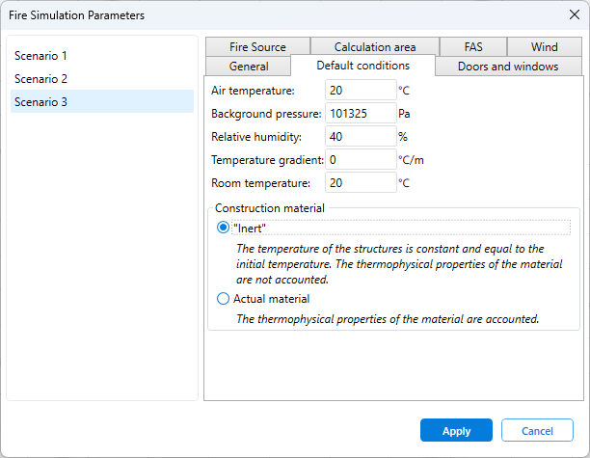Select the Actual material radio button
The height and width of the screenshot is (458, 590).
pos(223,299)
